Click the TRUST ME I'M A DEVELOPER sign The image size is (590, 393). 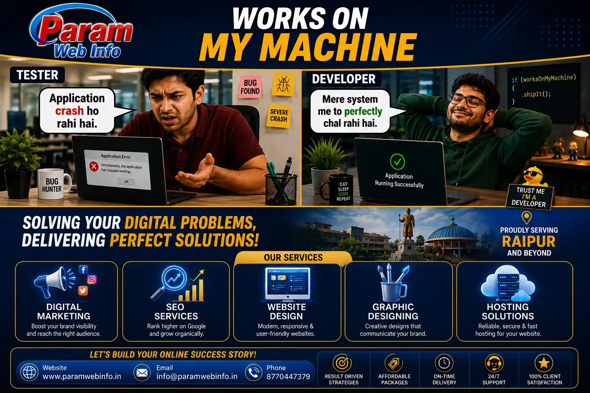tap(530, 197)
